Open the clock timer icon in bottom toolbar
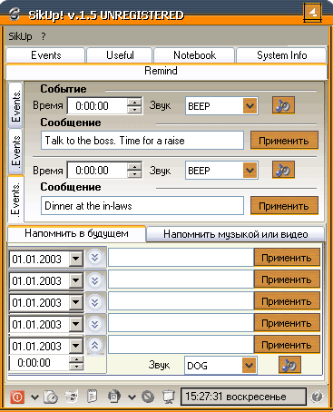The height and width of the screenshot is (412, 333). pos(51,397)
